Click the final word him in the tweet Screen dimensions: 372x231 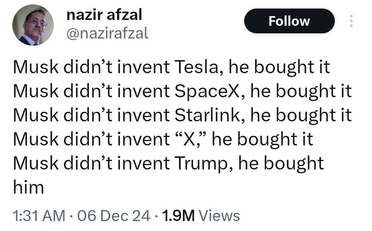coord(29,187)
